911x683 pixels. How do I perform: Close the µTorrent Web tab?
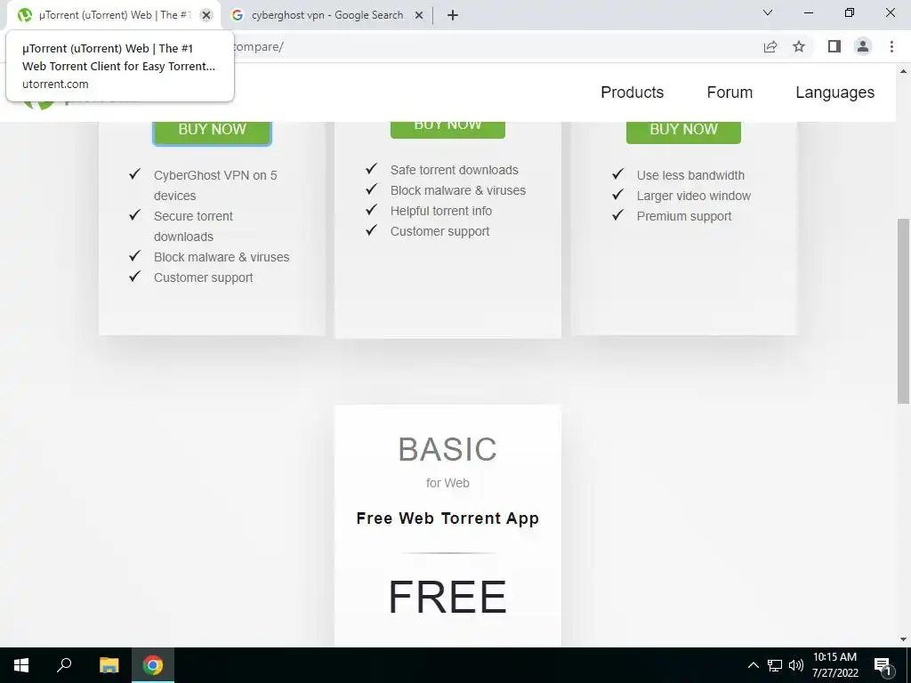pos(206,16)
